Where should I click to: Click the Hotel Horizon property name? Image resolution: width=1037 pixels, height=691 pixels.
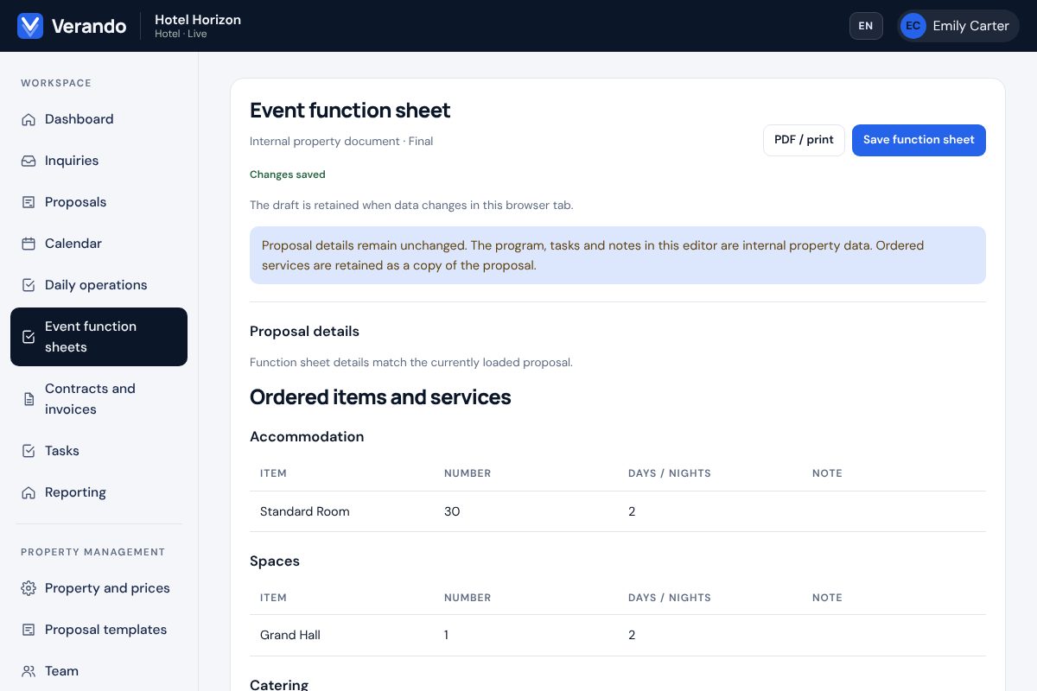point(198,19)
